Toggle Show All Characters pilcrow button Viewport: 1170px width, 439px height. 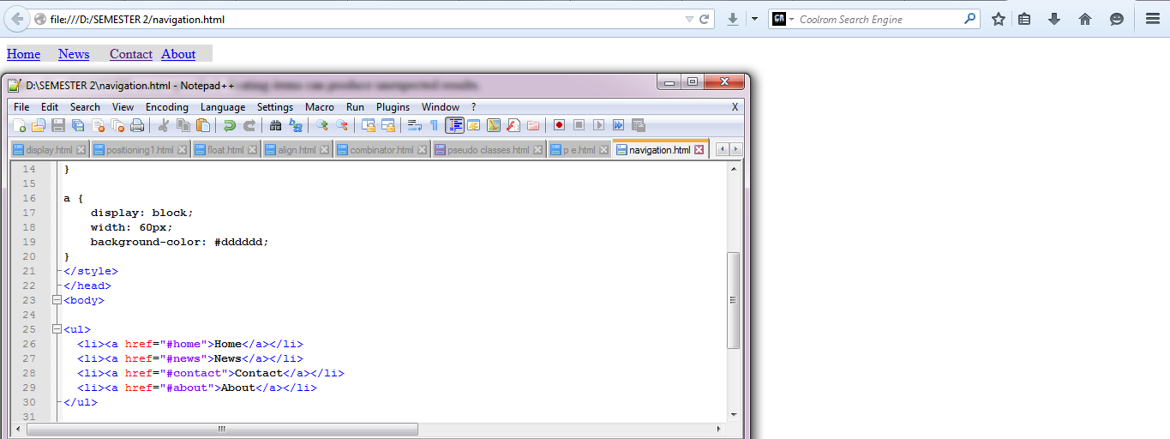(434, 125)
